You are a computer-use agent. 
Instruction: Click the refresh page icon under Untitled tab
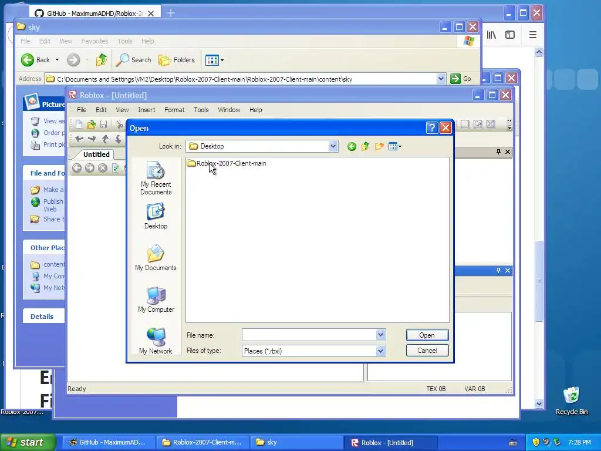pos(116,168)
